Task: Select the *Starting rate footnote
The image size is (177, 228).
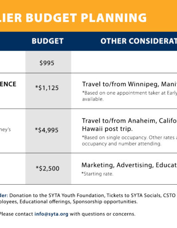Action: click(97, 174)
